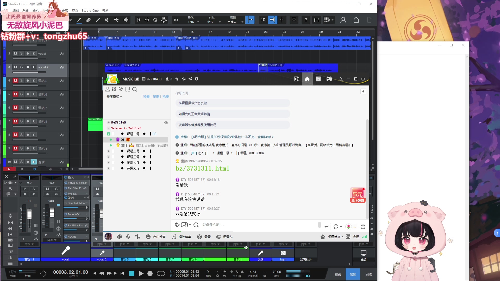
Task: Click the 抖音直播带货怎么做 suggestion
Action: 233,103
